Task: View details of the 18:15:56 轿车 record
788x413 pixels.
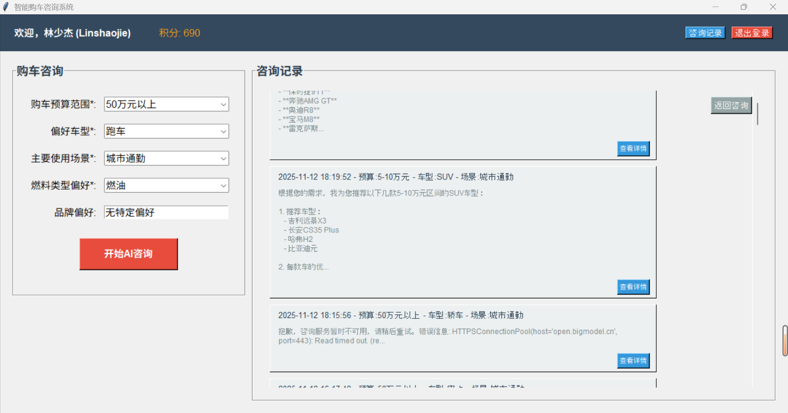Action: click(633, 361)
